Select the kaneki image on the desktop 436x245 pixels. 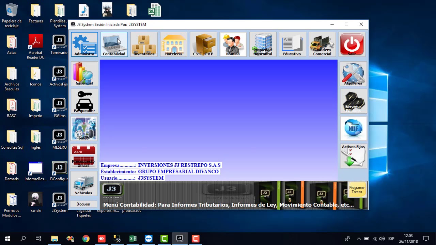[36, 203]
